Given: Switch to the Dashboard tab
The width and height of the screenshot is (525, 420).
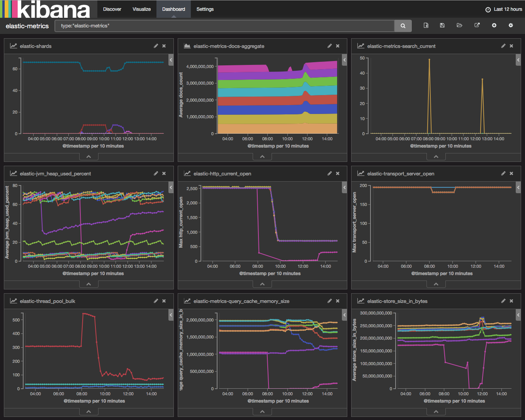Looking at the screenshot, I should click(x=173, y=9).
